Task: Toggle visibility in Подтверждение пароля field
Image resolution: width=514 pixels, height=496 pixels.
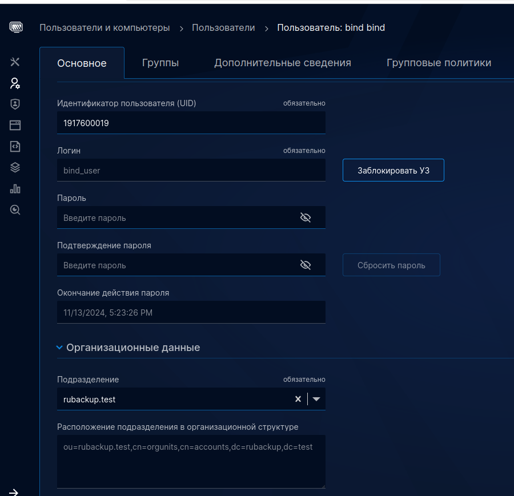Action: (305, 265)
